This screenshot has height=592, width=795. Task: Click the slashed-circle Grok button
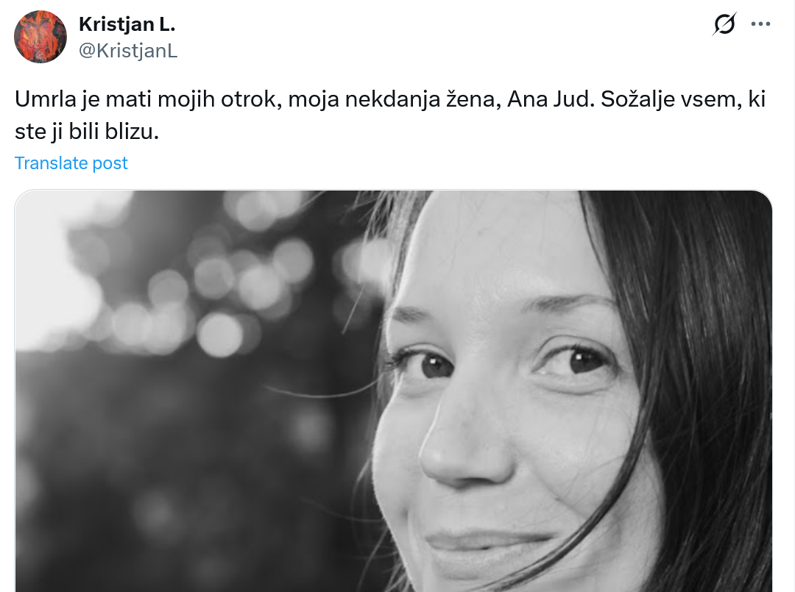(x=724, y=24)
